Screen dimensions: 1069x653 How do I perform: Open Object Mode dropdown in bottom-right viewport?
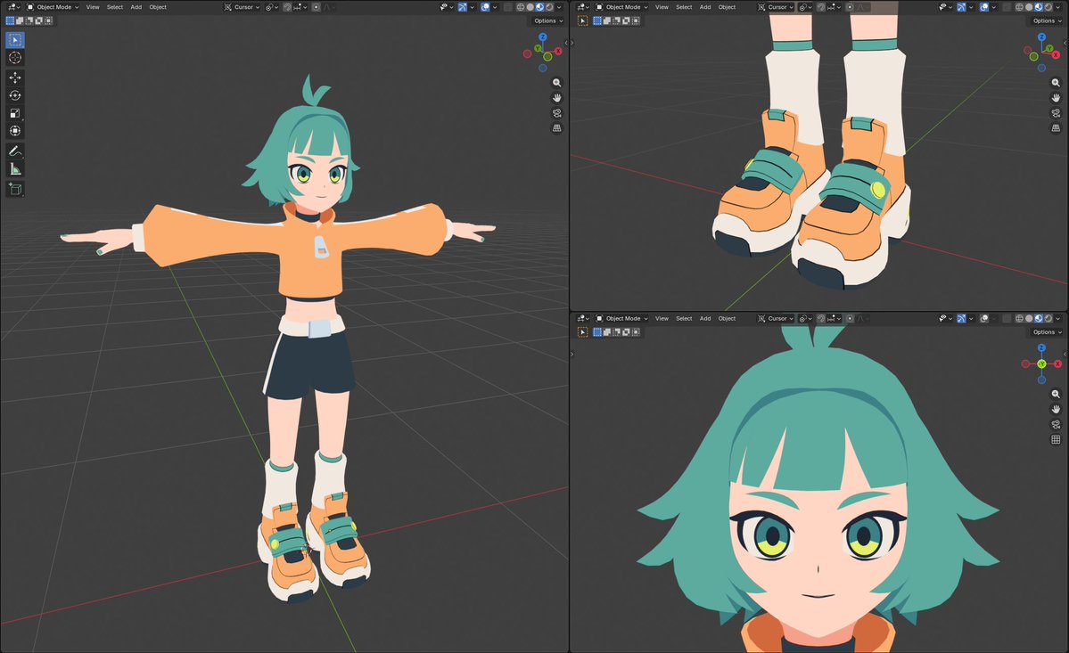pyautogui.click(x=621, y=318)
